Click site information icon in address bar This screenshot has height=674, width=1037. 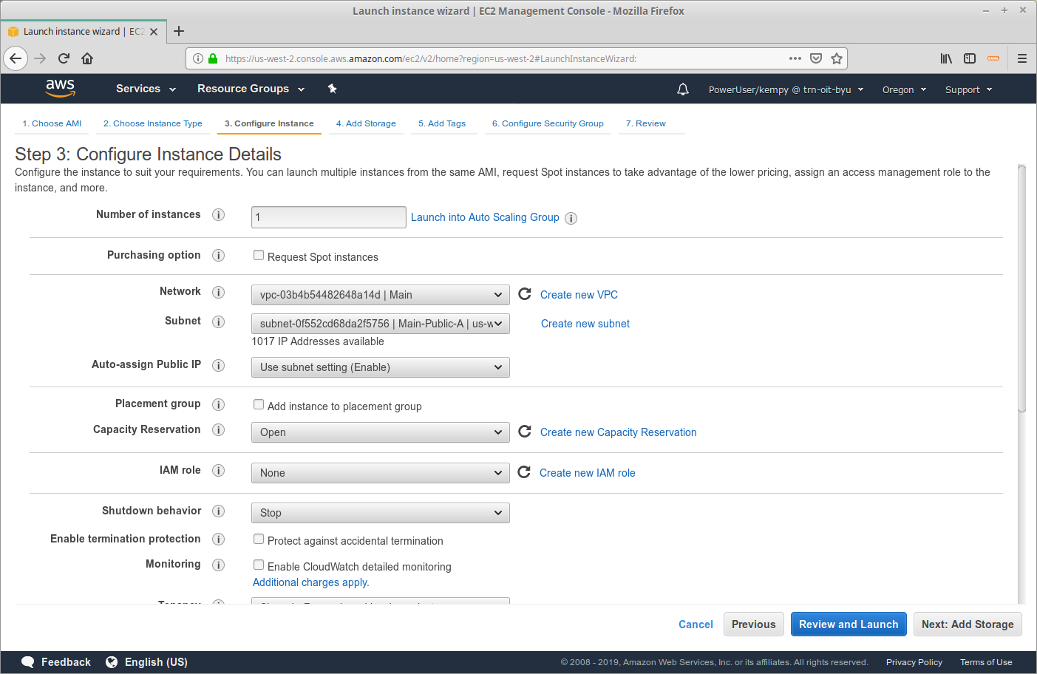pos(198,58)
